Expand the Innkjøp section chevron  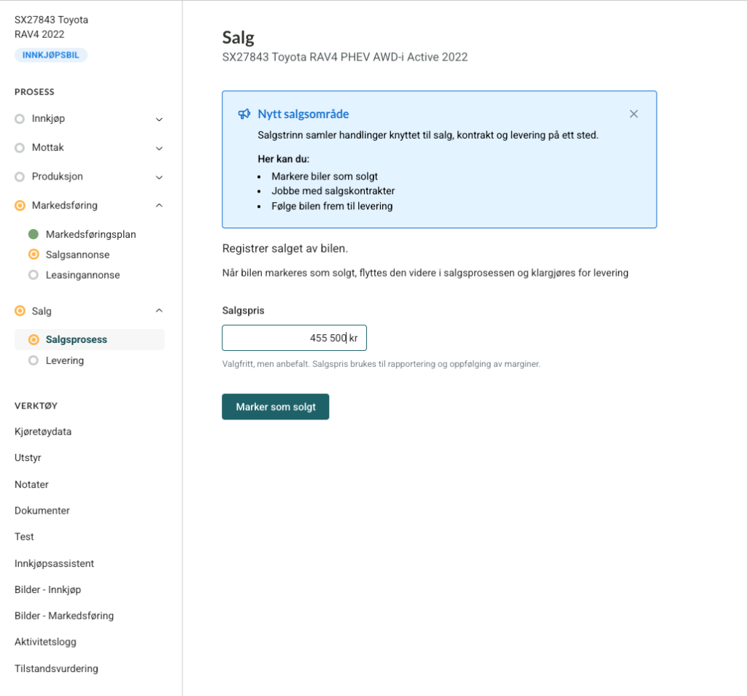coord(159,119)
